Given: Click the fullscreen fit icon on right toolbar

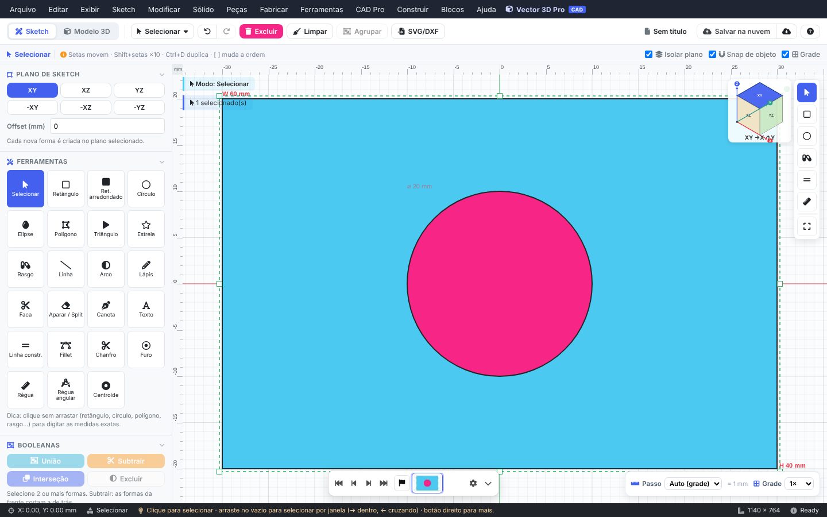Looking at the screenshot, I should 807,226.
